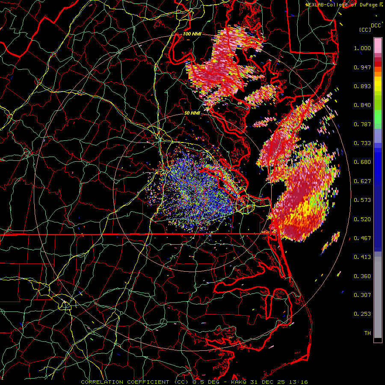This screenshot has height=385, width=385.
Task: Click the 0.893 color scale value
Action: click(x=362, y=86)
